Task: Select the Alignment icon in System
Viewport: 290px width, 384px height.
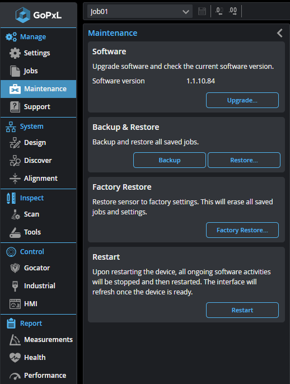Action: click(x=15, y=178)
